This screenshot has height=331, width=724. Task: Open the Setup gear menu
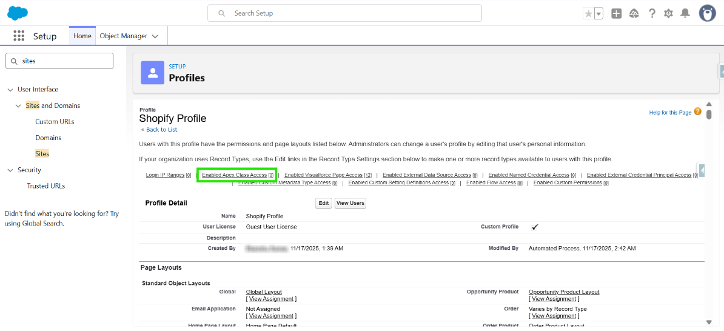click(668, 13)
